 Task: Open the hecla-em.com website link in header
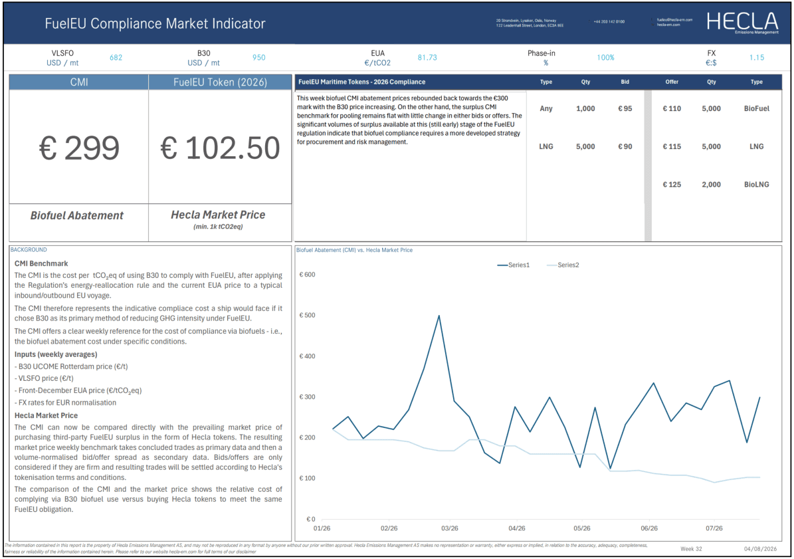[668, 25]
